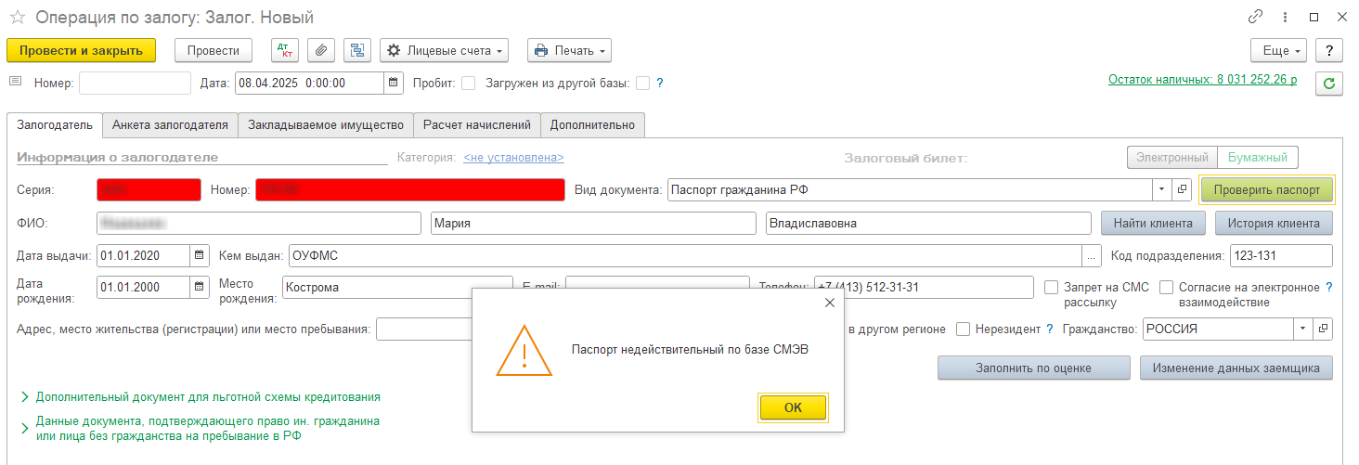The width and height of the screenshot is (1359, 465).
Task: Click Провести и закрыть button
Action: (81, 50)
